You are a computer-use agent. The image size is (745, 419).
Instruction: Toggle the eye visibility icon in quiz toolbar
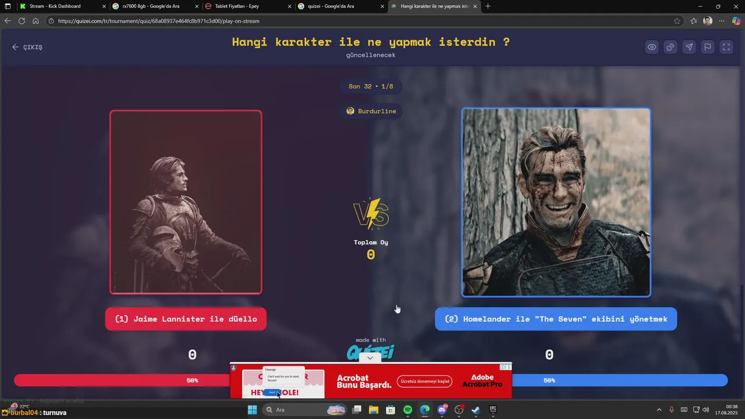[x=652, y=47]
